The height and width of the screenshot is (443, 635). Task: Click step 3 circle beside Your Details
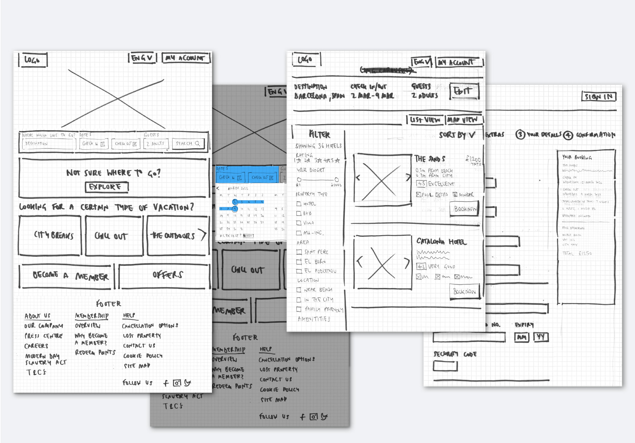point(520,135)
